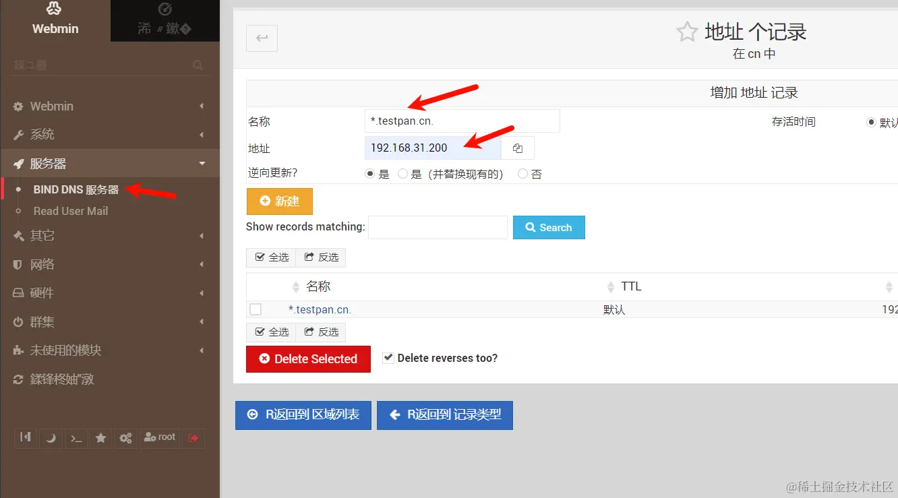Image resolution: width=898 pixels, height=498 pixels.
Task: Click the red Delete Selected button
Action: [x=309, y=359]
